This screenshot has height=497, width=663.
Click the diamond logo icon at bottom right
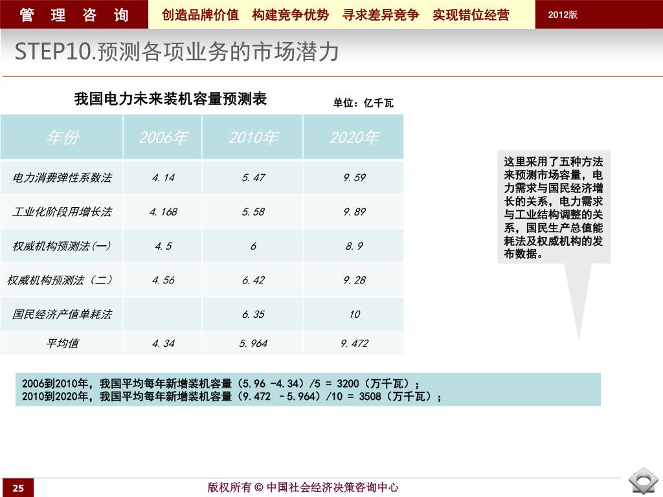click(644, 481)
